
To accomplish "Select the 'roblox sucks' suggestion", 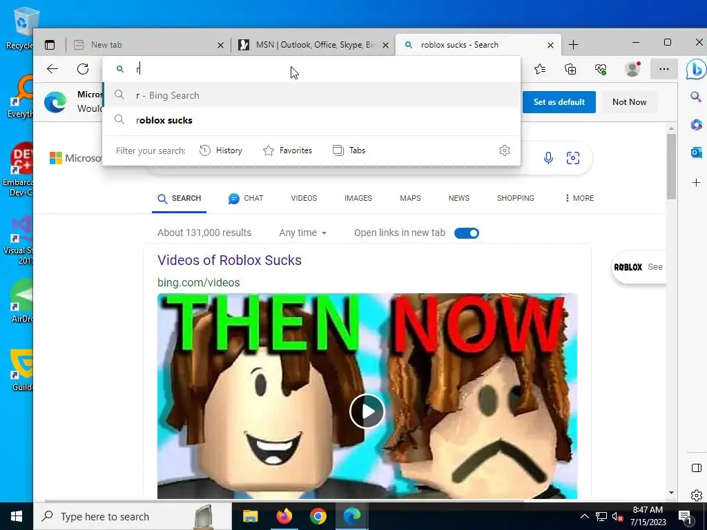I will pyautogui.click(x=311, y=120).
